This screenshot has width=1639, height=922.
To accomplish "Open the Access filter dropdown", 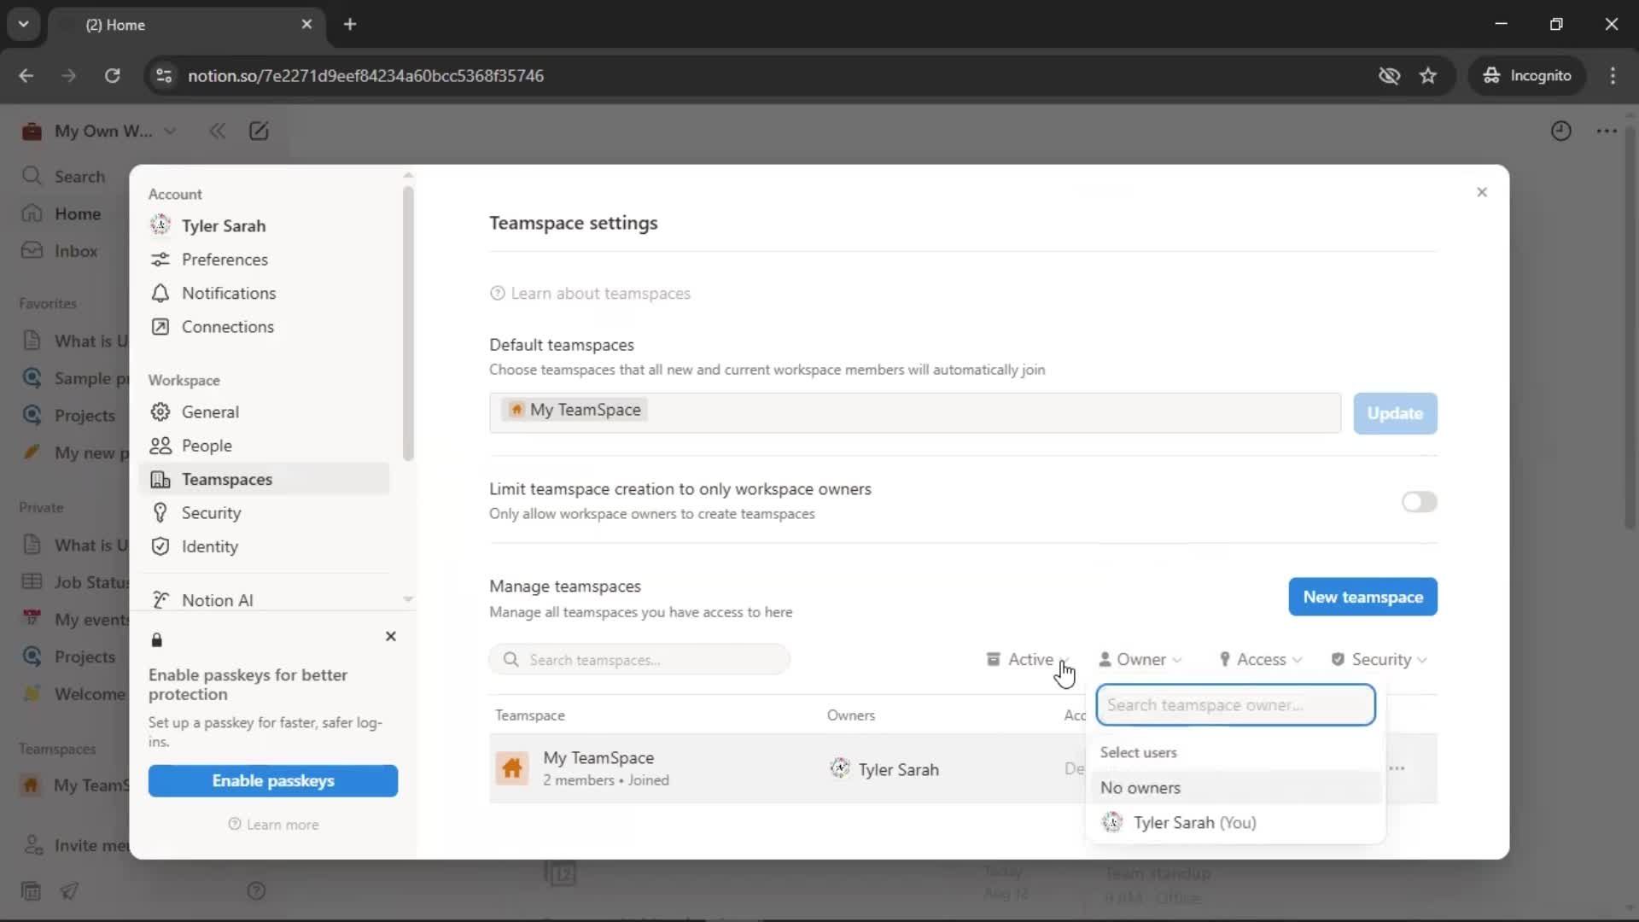I will point(1261,659).
